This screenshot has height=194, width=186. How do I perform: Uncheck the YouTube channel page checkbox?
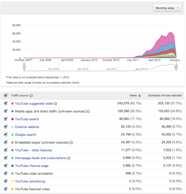coord(6,165)
